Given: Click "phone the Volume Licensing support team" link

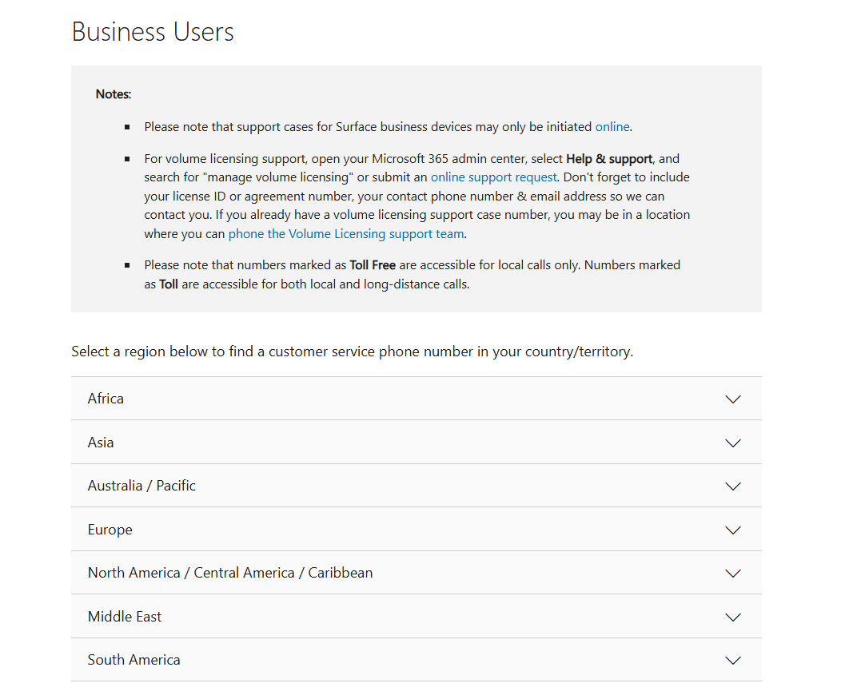Looking at the screenshot, I should pyautogui.click(x=346, y=234).
